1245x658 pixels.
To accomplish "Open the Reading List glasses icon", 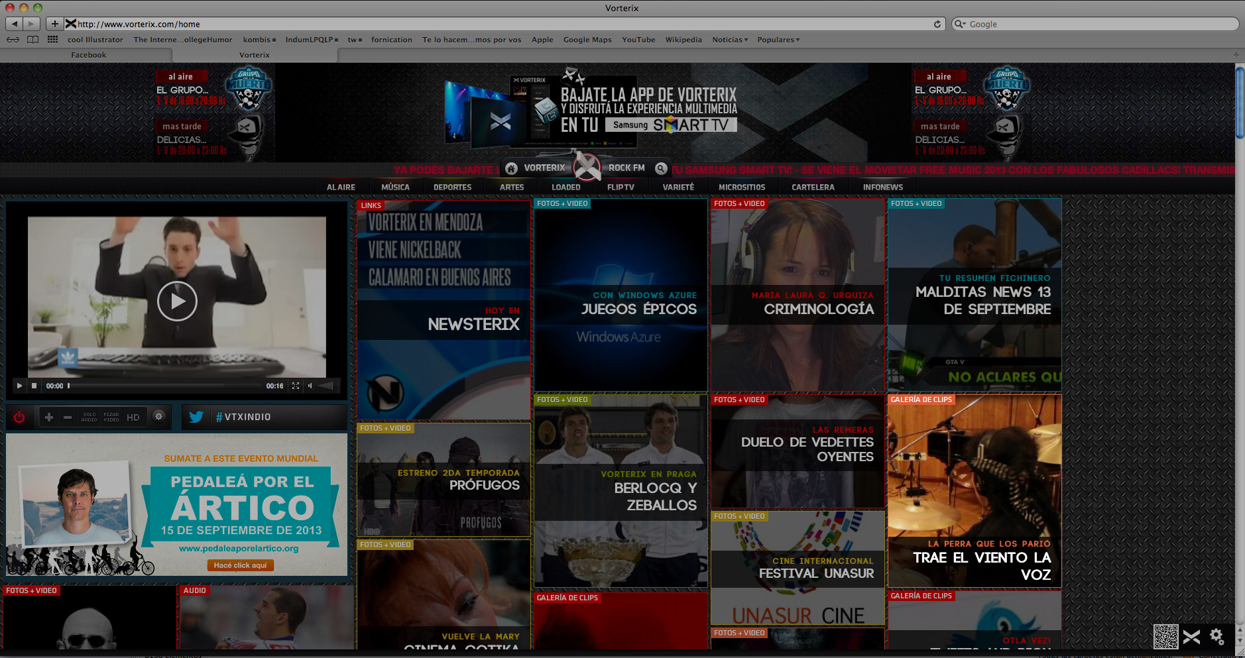I will 13,40.
